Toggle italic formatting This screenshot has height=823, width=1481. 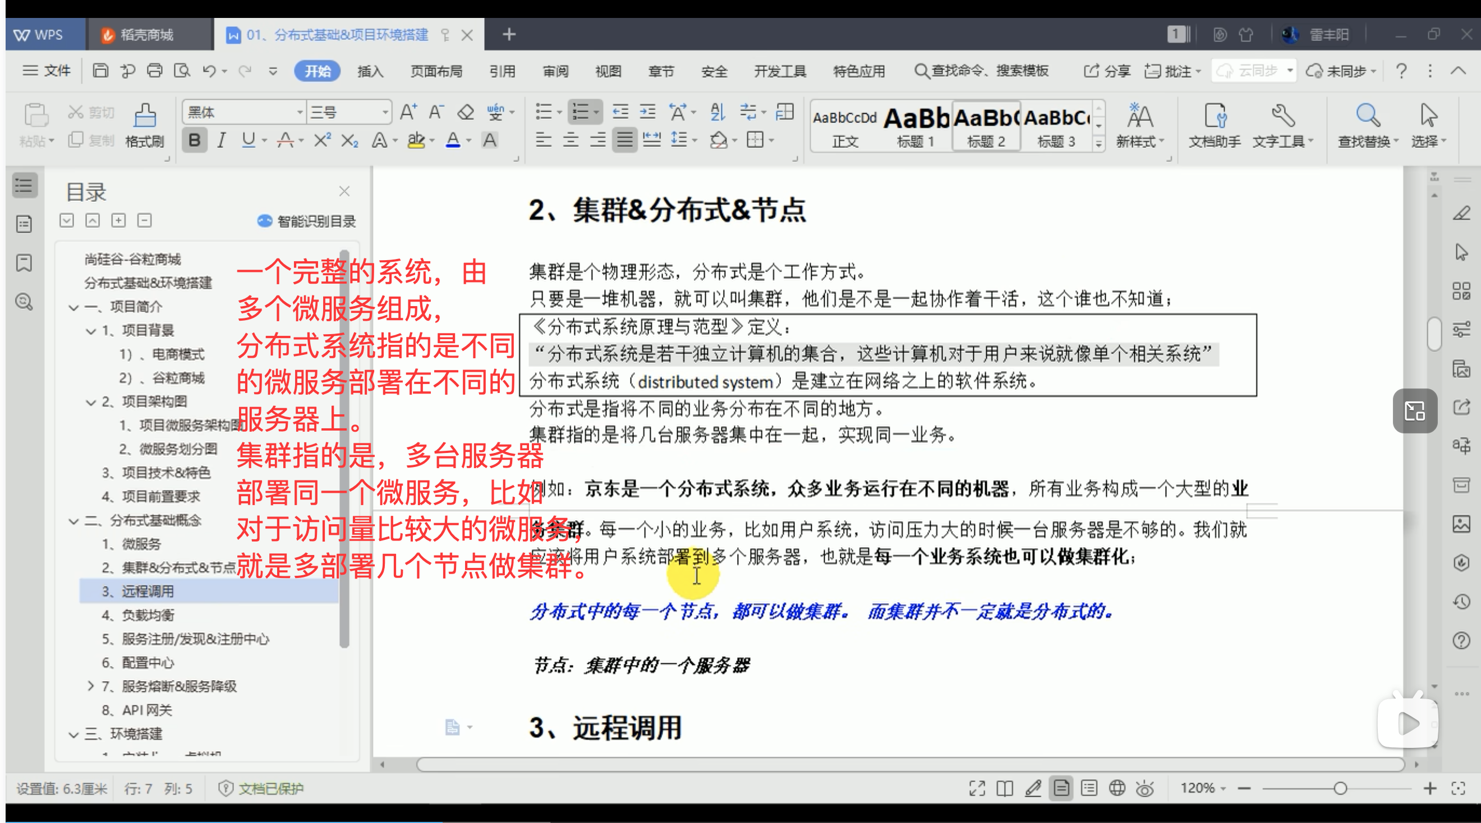click(222, 140)
